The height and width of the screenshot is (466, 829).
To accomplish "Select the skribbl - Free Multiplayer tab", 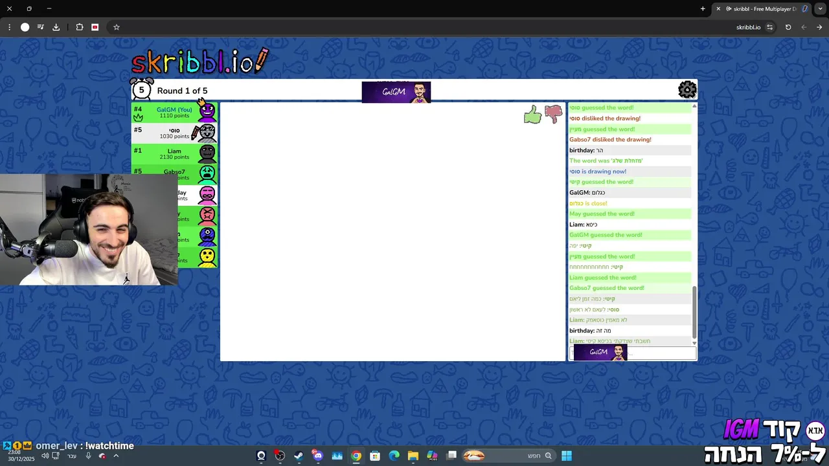I will pos(761,8).
